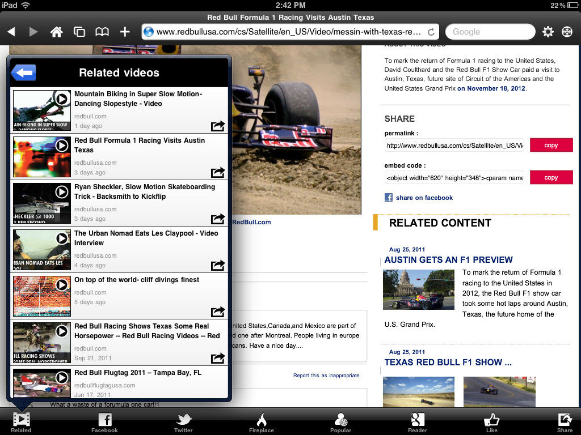Reload the page with refresh icon
This screenshot has height=435, width=581.
tap(431, 32)
